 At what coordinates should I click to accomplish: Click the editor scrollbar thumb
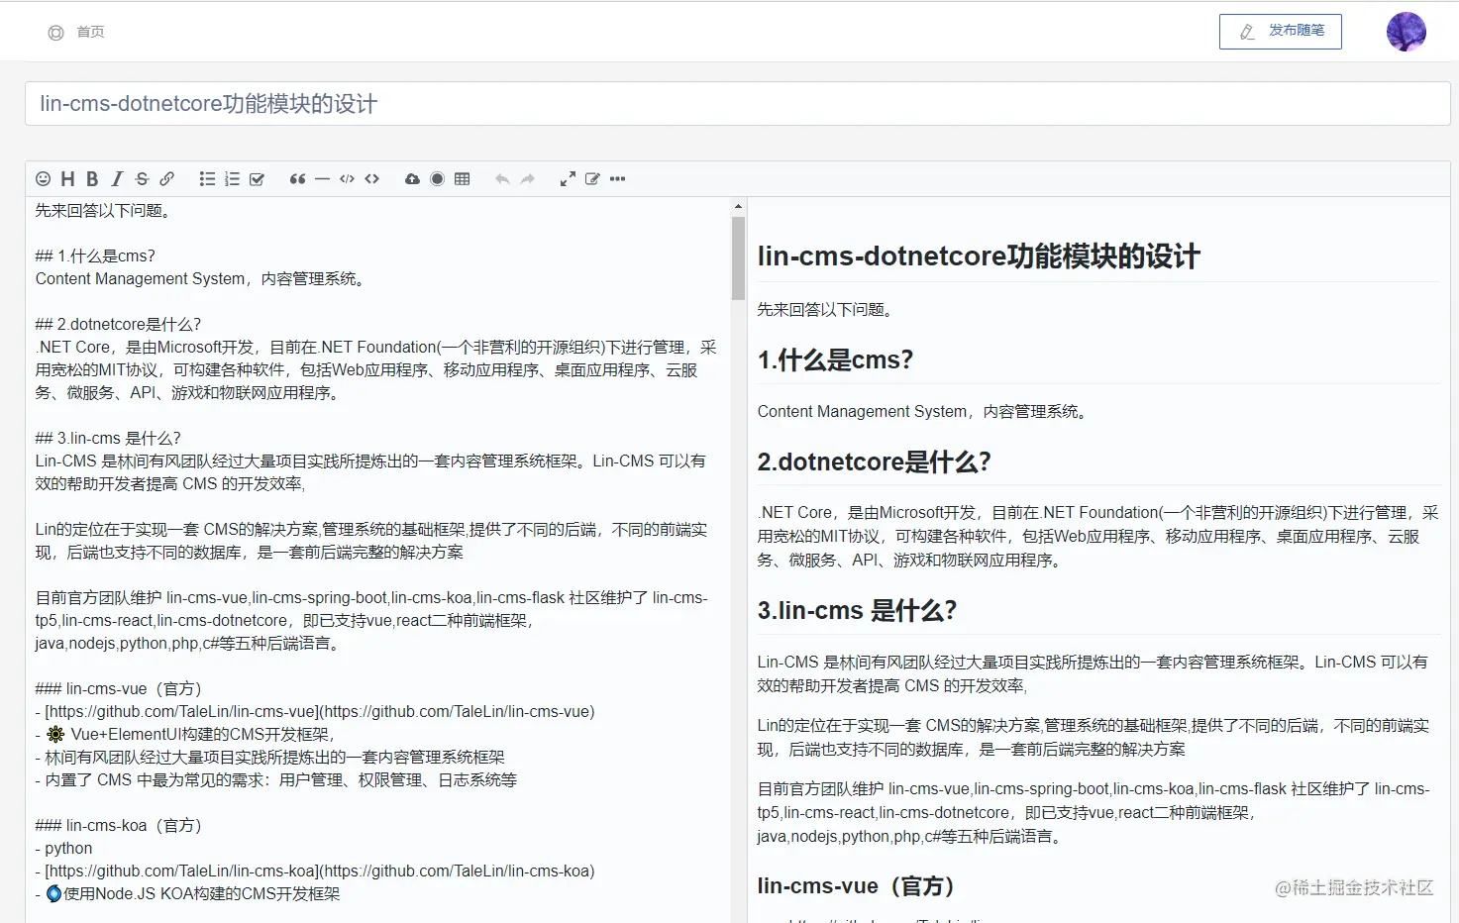click(738, 257)
